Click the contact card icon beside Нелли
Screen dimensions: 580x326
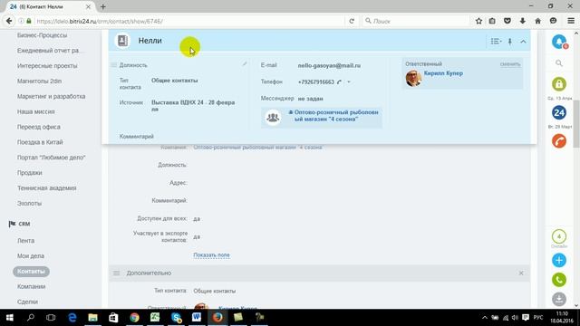click(123, 41)
